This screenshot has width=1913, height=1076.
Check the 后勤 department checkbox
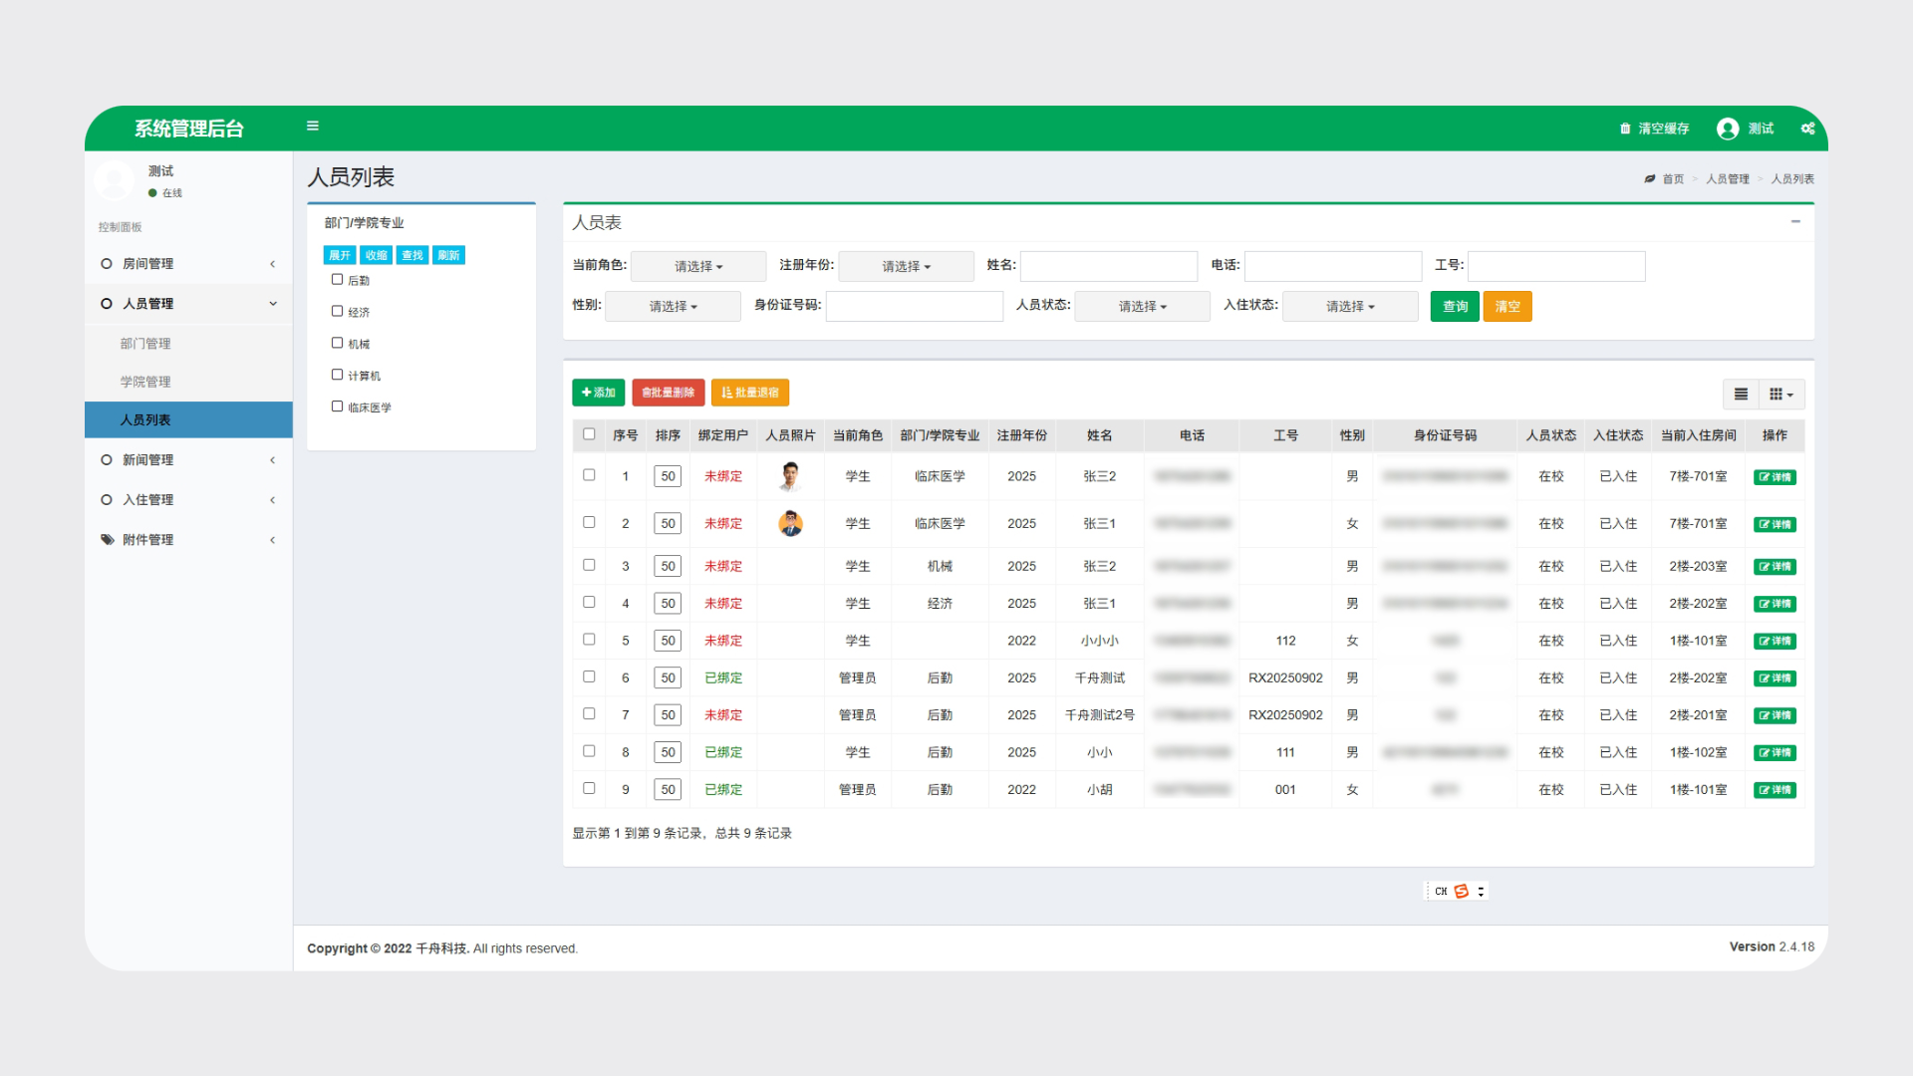pyautogui.click(x=337, y=280)
